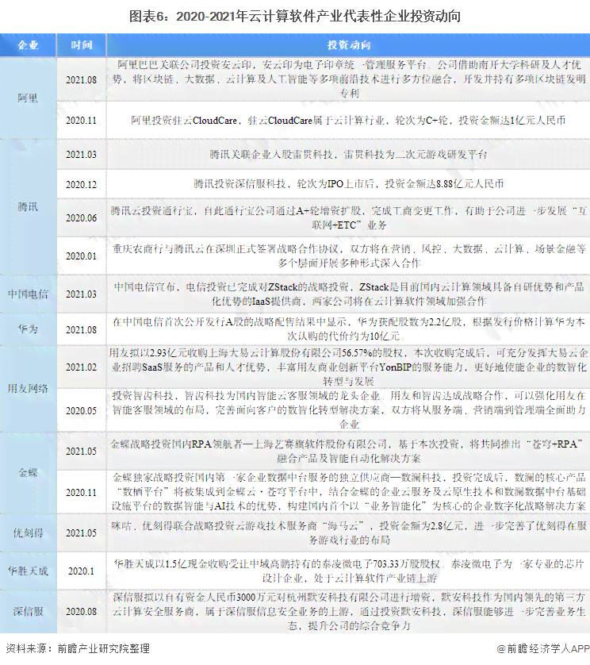Click the 大易云计算 acquisition text
Image resolution: width=590 pixels, height=665 pixels.
[x=348, y=367]
